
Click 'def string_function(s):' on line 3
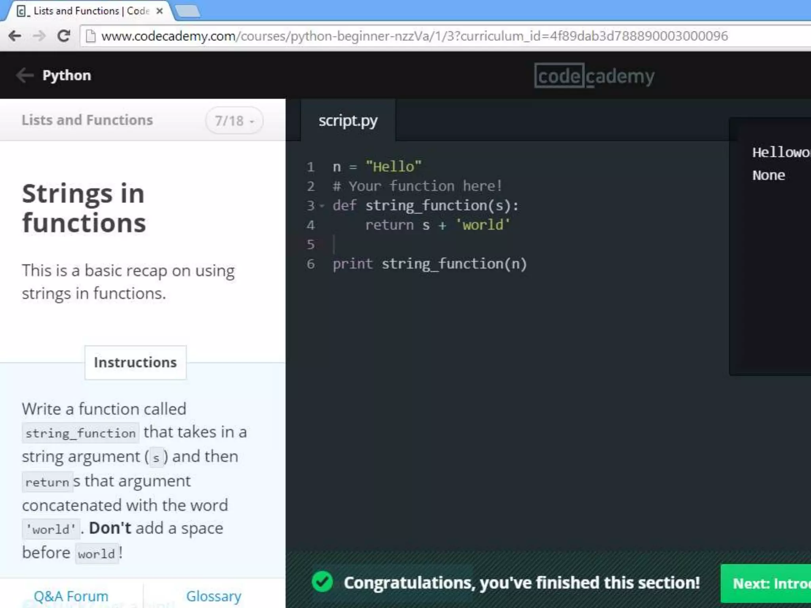pyautogui.click(x=426, y=205)
